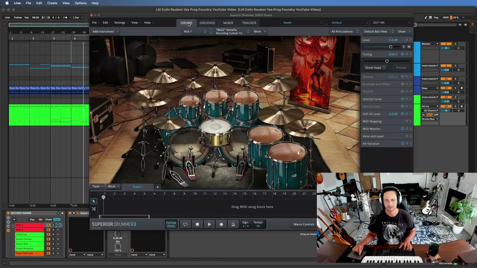Click the Process button under Tuning

(401, 68)
